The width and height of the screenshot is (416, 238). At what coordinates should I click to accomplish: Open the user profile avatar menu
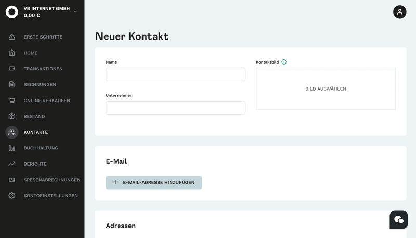click(x=399, y=12)
